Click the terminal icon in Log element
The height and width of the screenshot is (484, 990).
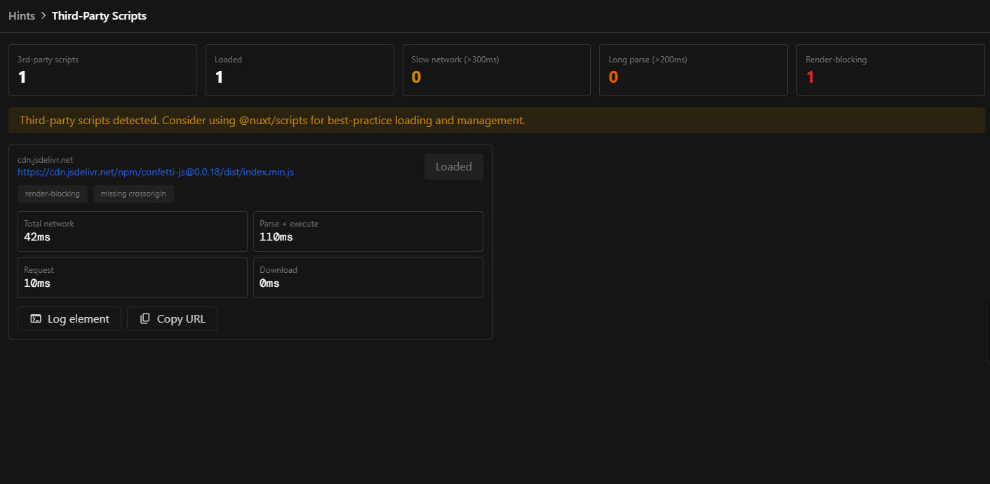click(x=36, y=318)
